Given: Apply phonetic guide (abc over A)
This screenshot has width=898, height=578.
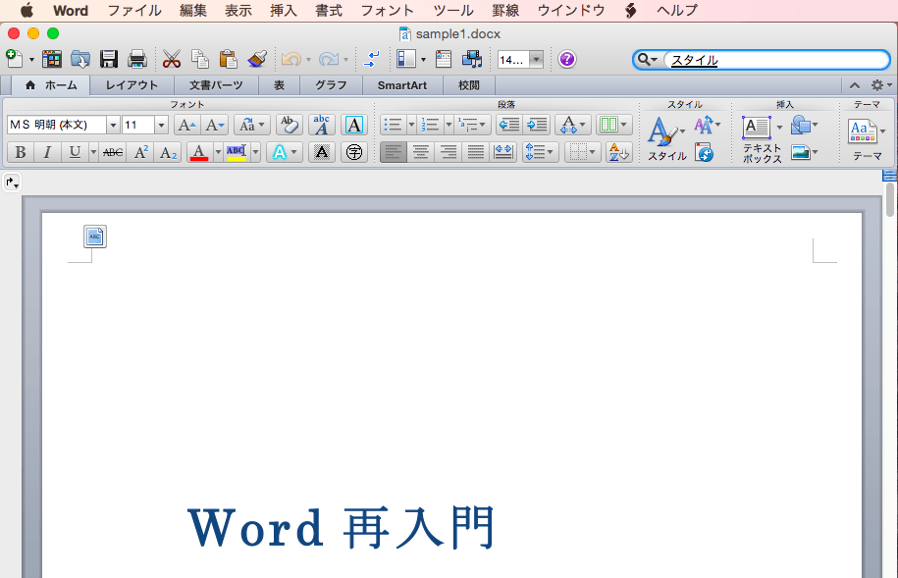Looking at the screenshot, I should (322, 125).
